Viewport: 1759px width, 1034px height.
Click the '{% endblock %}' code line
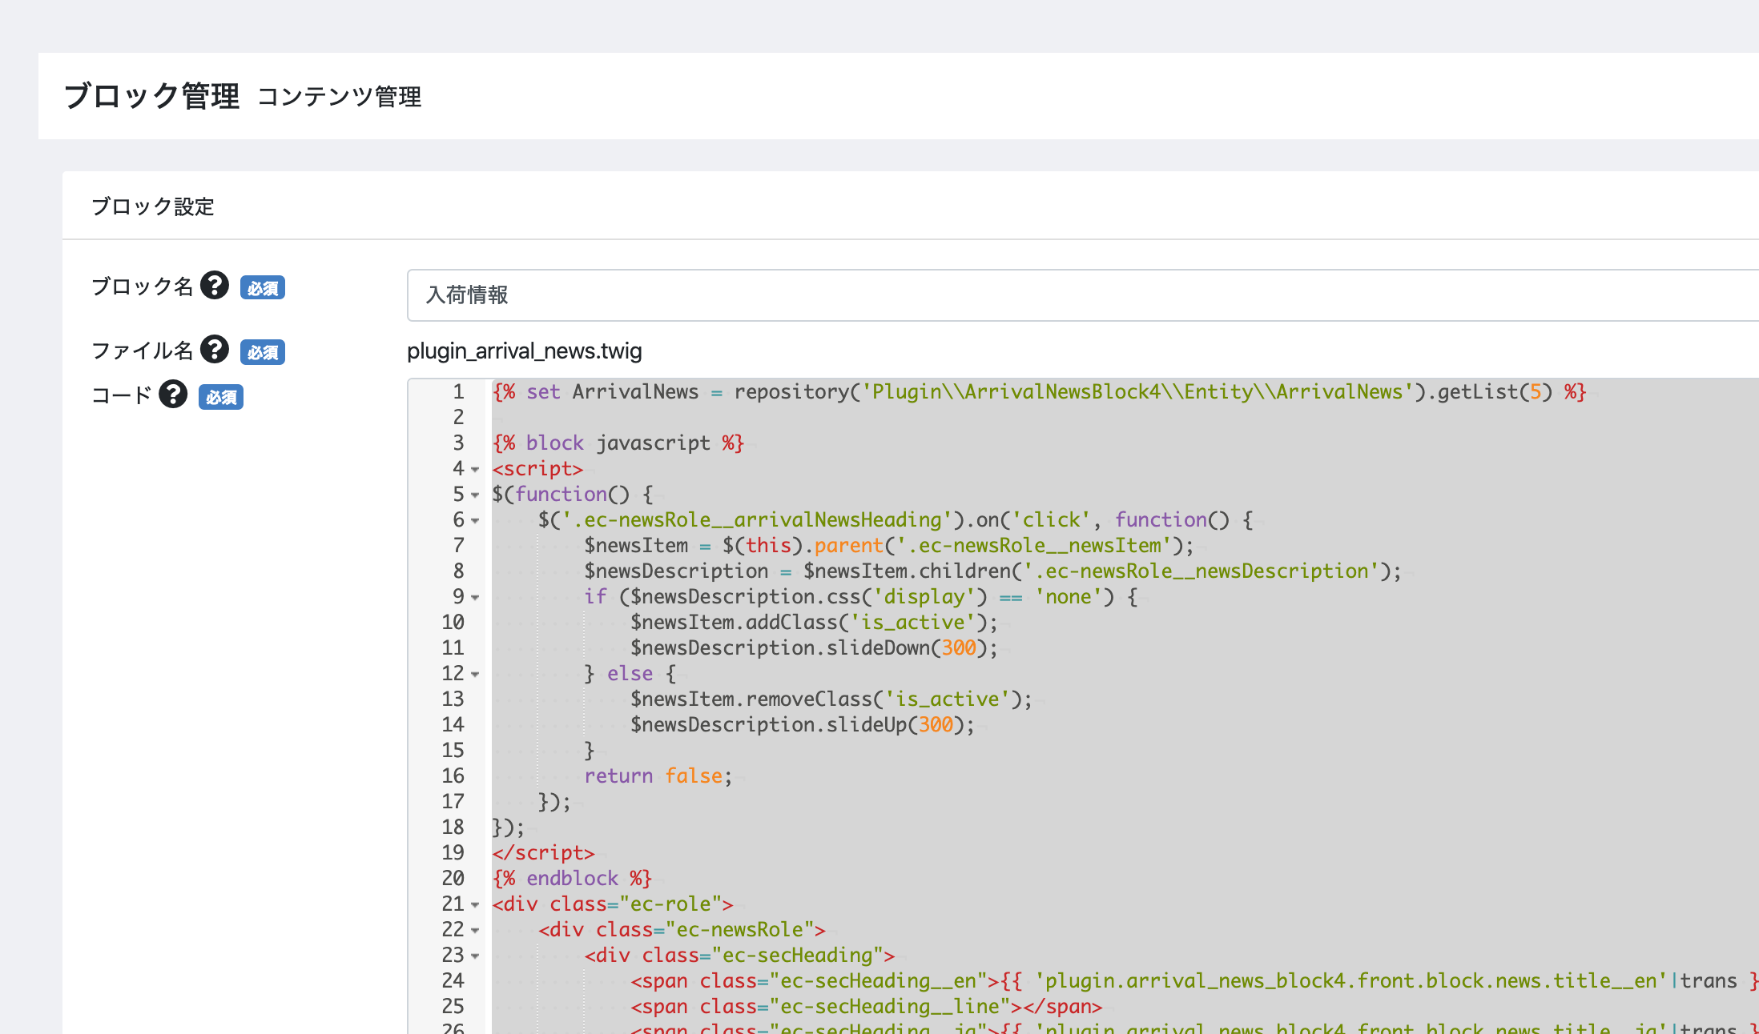(x=572, y=878)
